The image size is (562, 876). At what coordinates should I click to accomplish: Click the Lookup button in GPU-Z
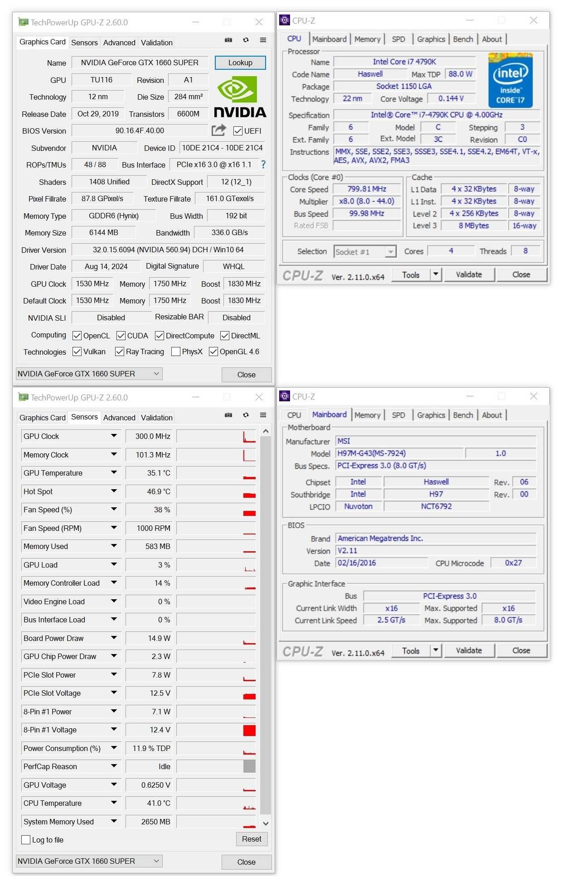click(x=240, y=63)
